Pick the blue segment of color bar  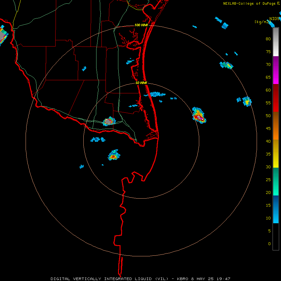click(x=276, y=209)
